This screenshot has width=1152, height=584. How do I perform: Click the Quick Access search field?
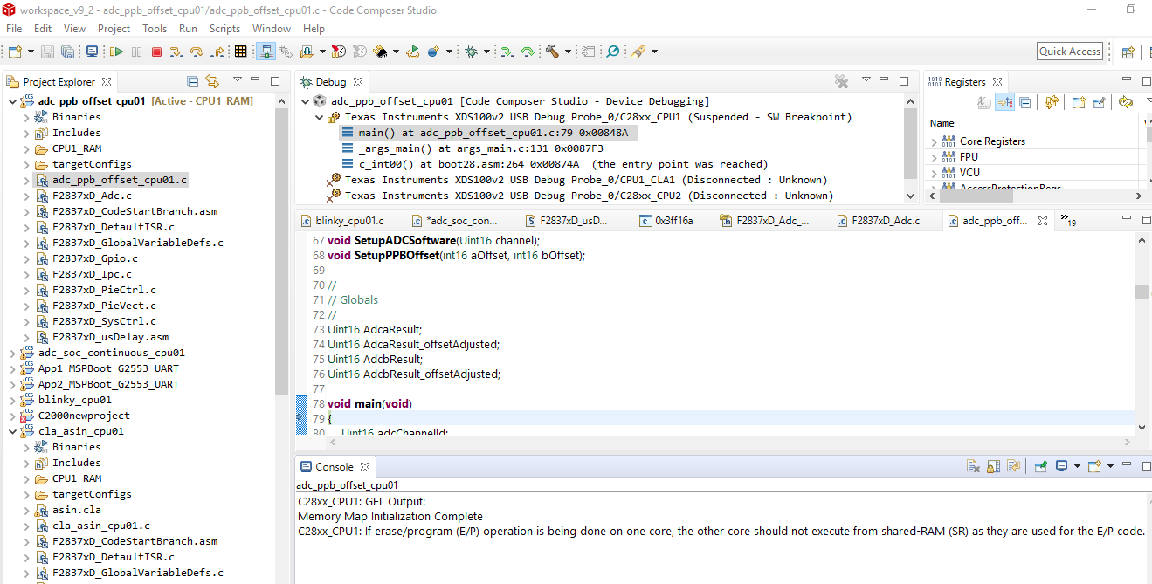(x=1070, y=52)
